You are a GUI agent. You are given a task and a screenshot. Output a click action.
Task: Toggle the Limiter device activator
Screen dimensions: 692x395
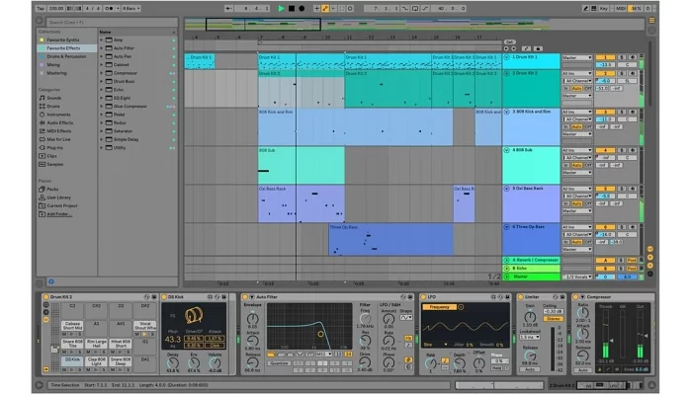[520, 297]
